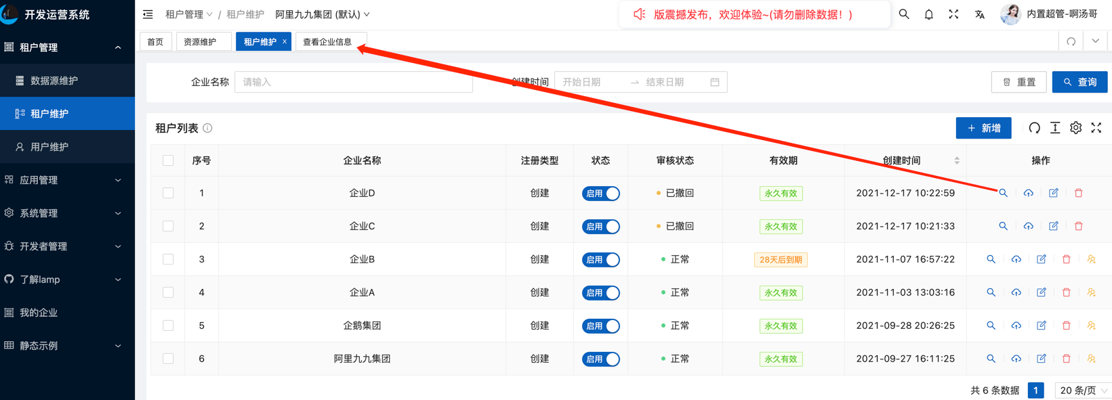Click the view magnifier icon for 企业D row

1003,194
